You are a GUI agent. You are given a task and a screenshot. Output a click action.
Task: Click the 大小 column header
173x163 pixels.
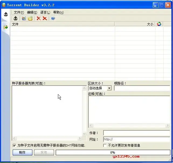(135, 24)
